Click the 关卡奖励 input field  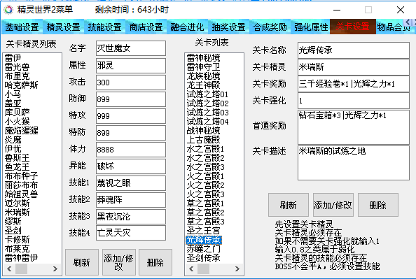click(x=354, y=84)
